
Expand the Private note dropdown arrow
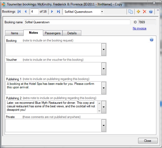(x=104, y=126)
